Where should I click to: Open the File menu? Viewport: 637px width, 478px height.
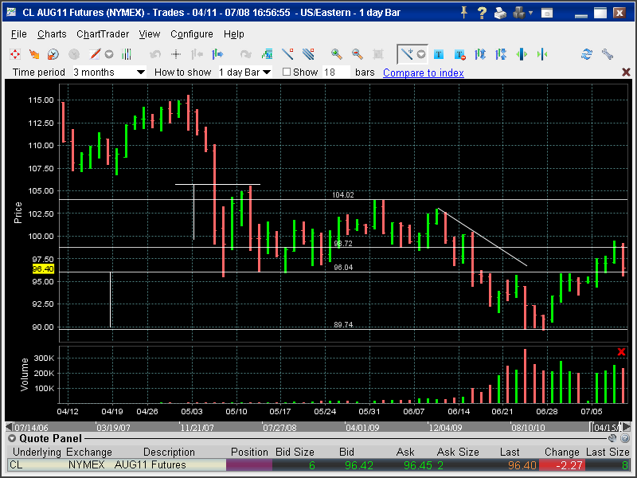[x=18, y=34]
